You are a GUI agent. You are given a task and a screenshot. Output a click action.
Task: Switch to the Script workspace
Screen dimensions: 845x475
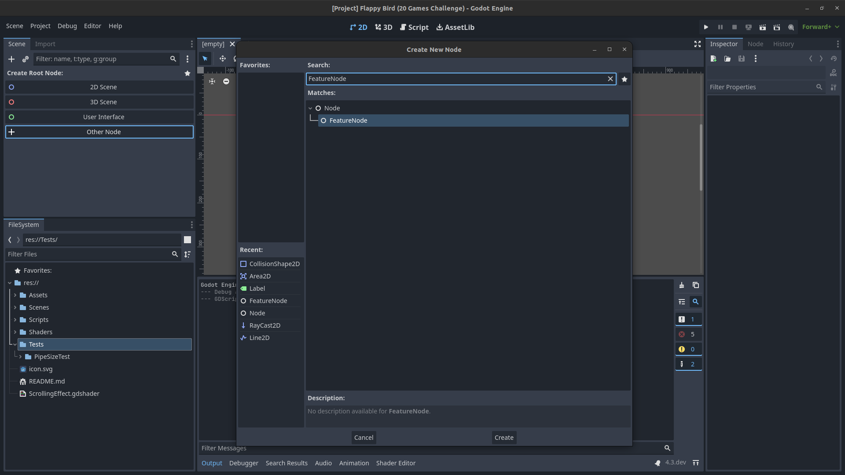(414, 27)
